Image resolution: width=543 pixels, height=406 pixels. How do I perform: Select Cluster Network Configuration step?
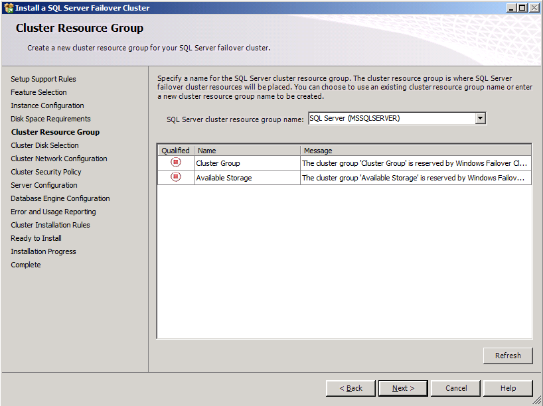[59, 159]
